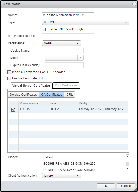Uncheck the CX-CA certificate row
Image resolution: width=138 pixels, height=192 pixels.
(13, 109)
